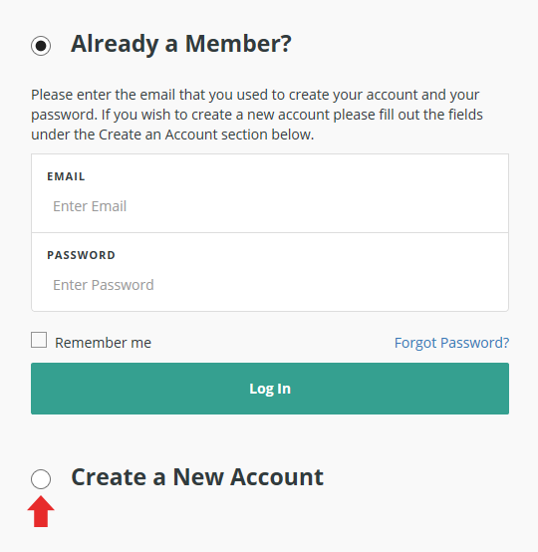This screenshot has height=552, width=538.
Task: Click the Enter Password placeholder text
Action: pyautogui.click(x=104, y=285)
